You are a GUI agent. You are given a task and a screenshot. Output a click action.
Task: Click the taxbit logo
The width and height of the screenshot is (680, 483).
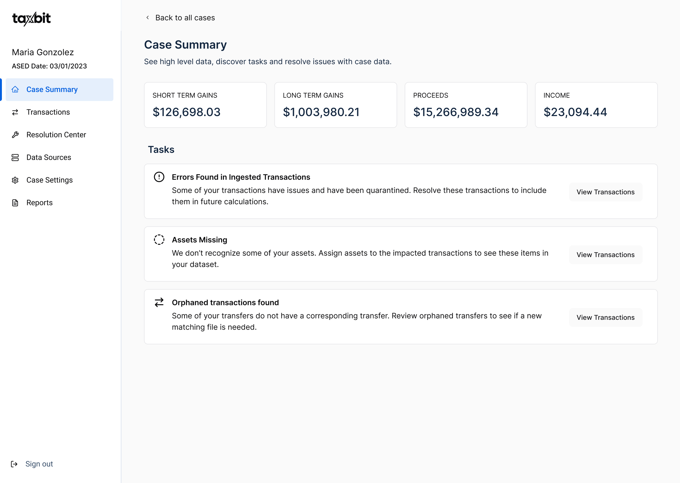tap(31, 19)
